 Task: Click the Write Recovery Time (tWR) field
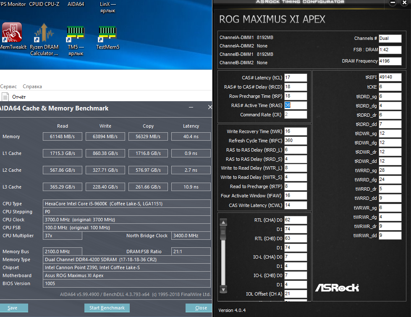[296, 131]
